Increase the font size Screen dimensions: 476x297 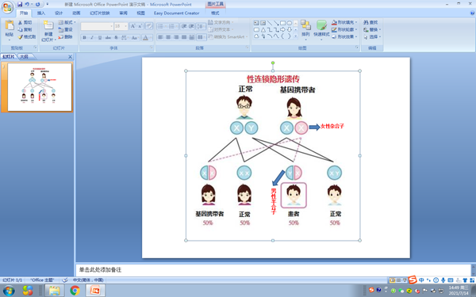(132, 26)
